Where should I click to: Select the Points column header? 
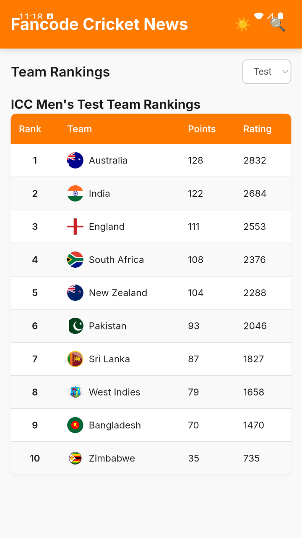[202, 129]
